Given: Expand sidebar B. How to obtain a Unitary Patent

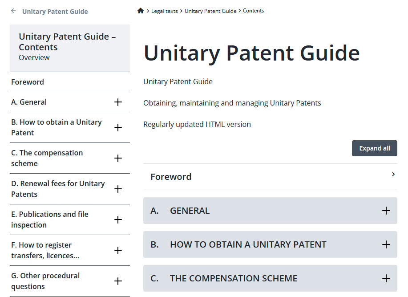Looking at the screenshot, I should click(118, 127).
